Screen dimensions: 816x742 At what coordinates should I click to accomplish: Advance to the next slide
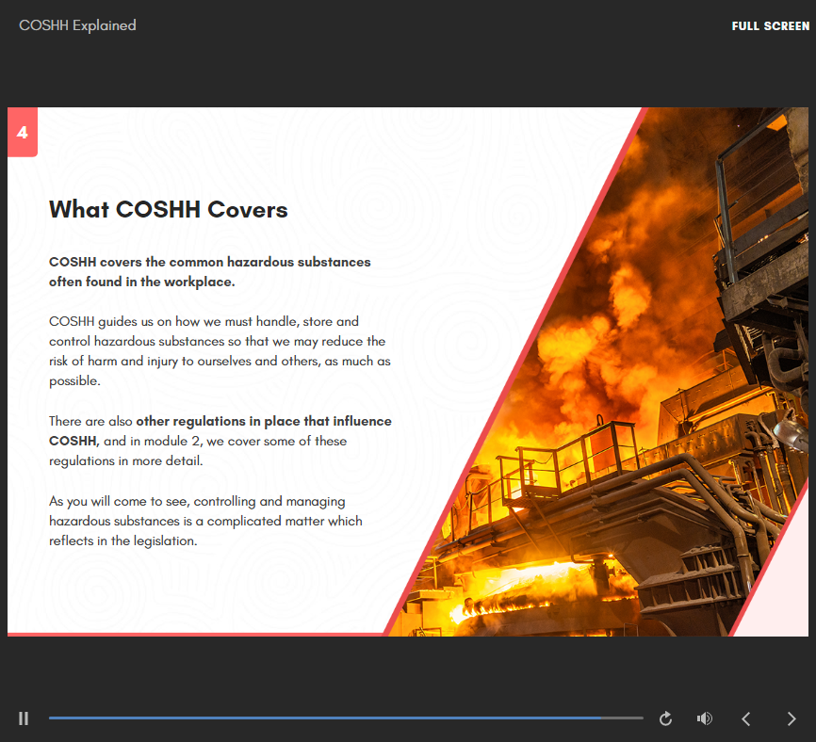pos(792,718)
